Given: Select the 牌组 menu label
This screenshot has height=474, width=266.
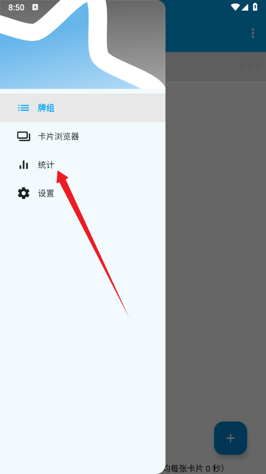Looking at the screenshot, I should [x=46, y=108].
